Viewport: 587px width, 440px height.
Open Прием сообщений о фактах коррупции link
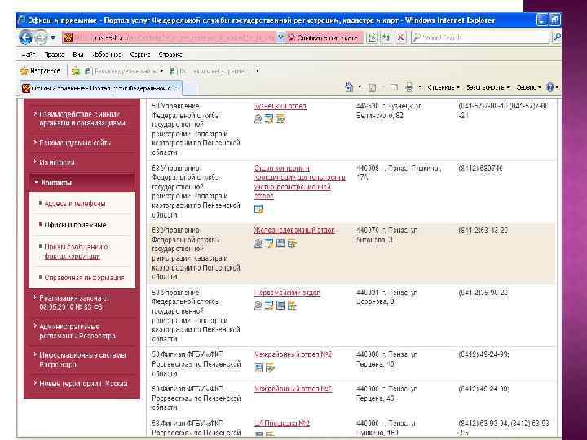[76, 252]
